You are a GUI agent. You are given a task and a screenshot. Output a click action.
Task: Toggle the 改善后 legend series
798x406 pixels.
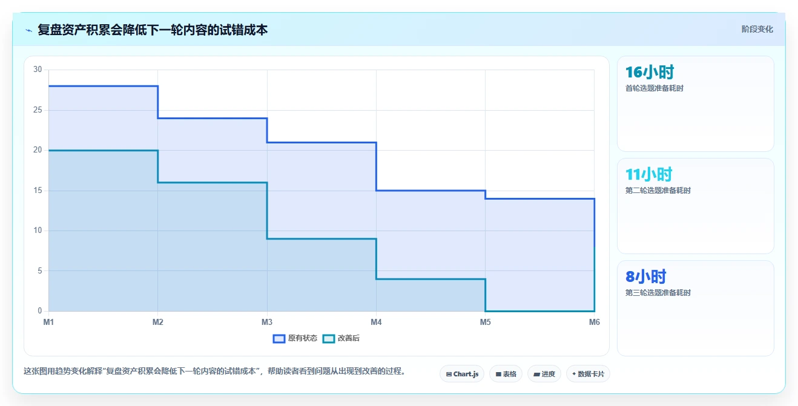point(341,338)
